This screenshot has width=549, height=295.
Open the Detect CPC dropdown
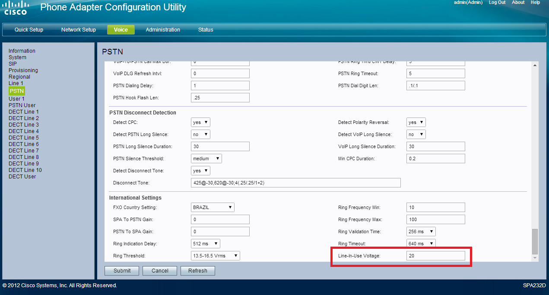pyautogui.click(x=200, y=123)
